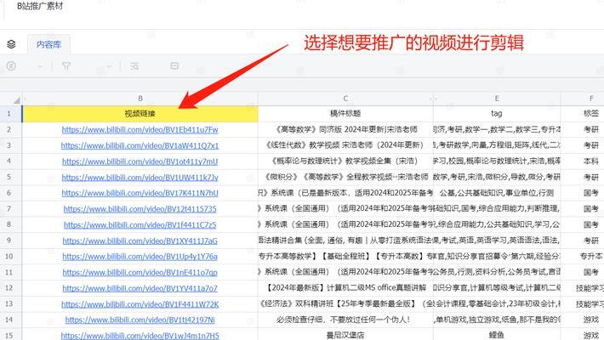Select column C header

345,99
